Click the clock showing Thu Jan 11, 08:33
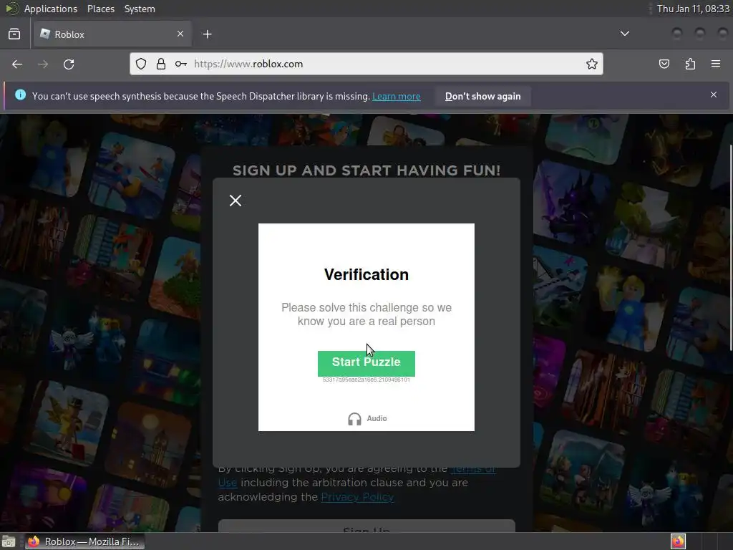Viewport: 733px width, 550px height. click(693, 9)
